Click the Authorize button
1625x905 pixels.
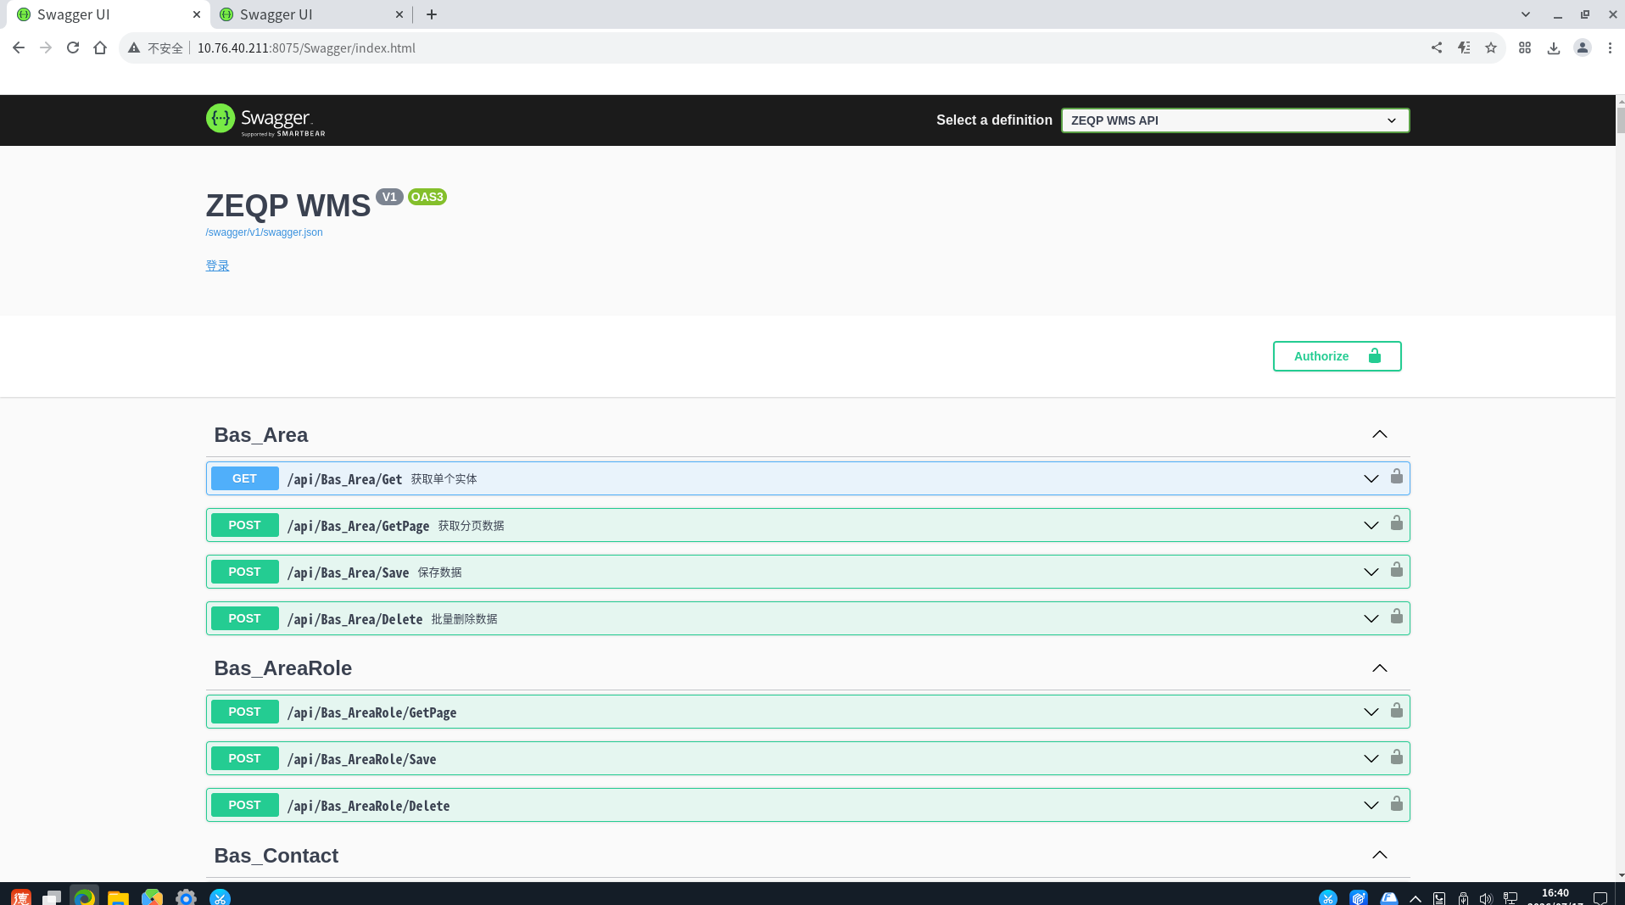(x=1337, y=356)
